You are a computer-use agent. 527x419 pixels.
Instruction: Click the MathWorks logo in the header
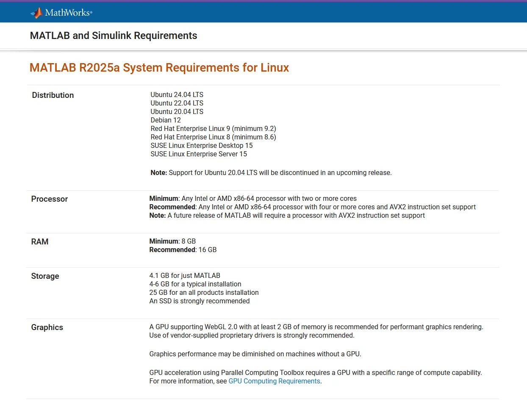coord(61,13)
